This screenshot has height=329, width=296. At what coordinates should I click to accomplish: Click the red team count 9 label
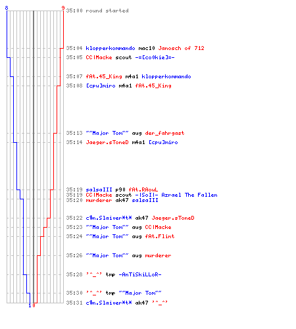63,8
